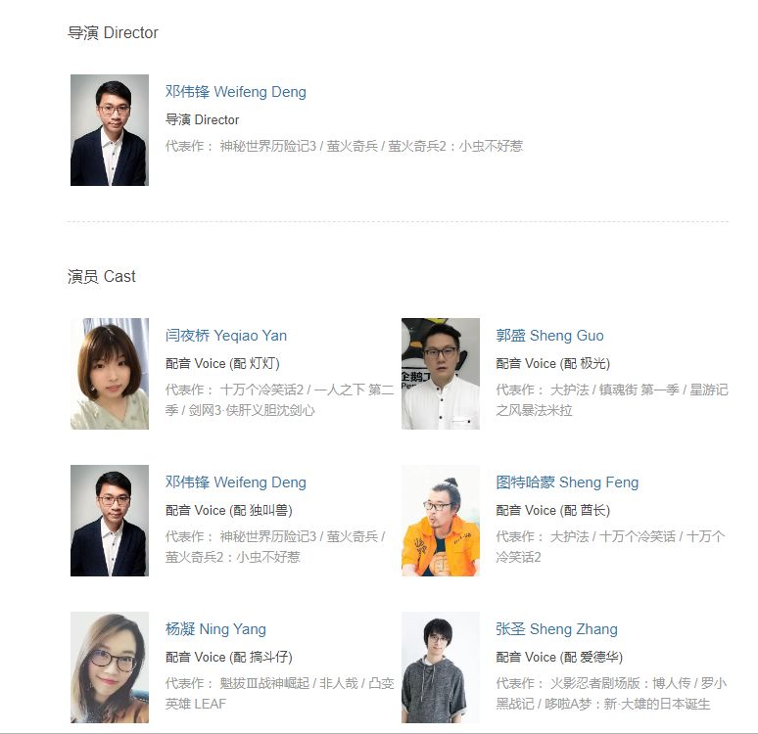Open the 闫夜桥 Yeqiao Yan profile link
Viewport: 758px width, 734px height.
226,336
